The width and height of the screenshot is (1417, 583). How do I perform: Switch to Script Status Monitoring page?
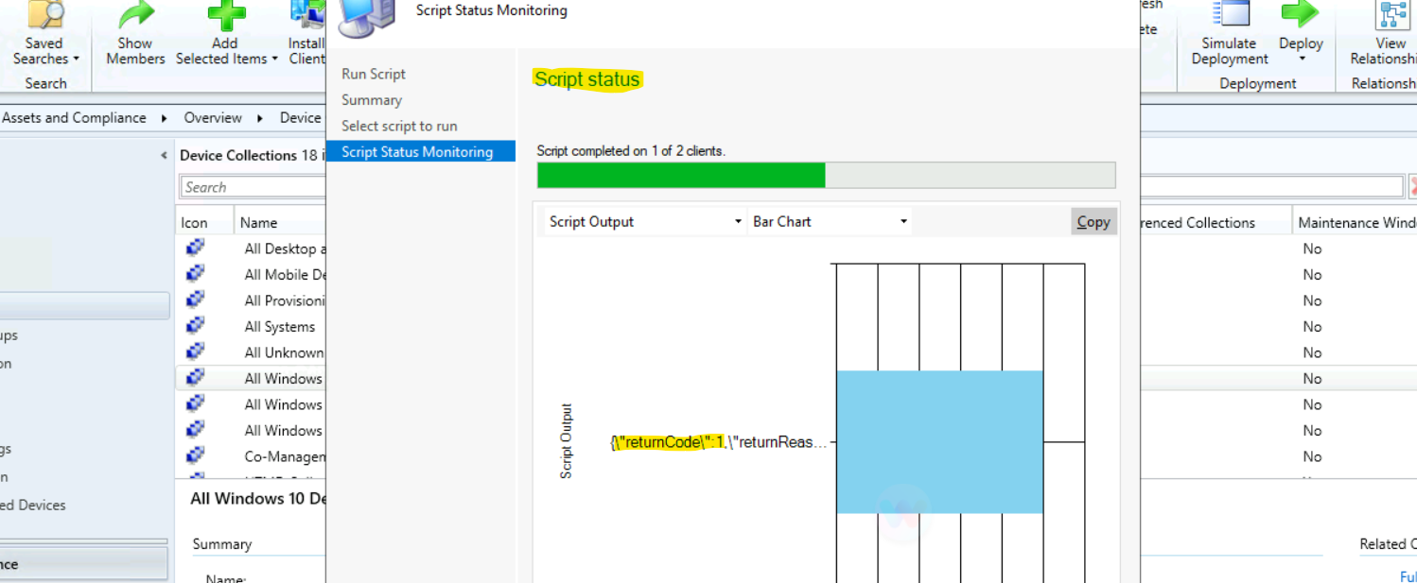pyautogui.click(x=416, y=150)
